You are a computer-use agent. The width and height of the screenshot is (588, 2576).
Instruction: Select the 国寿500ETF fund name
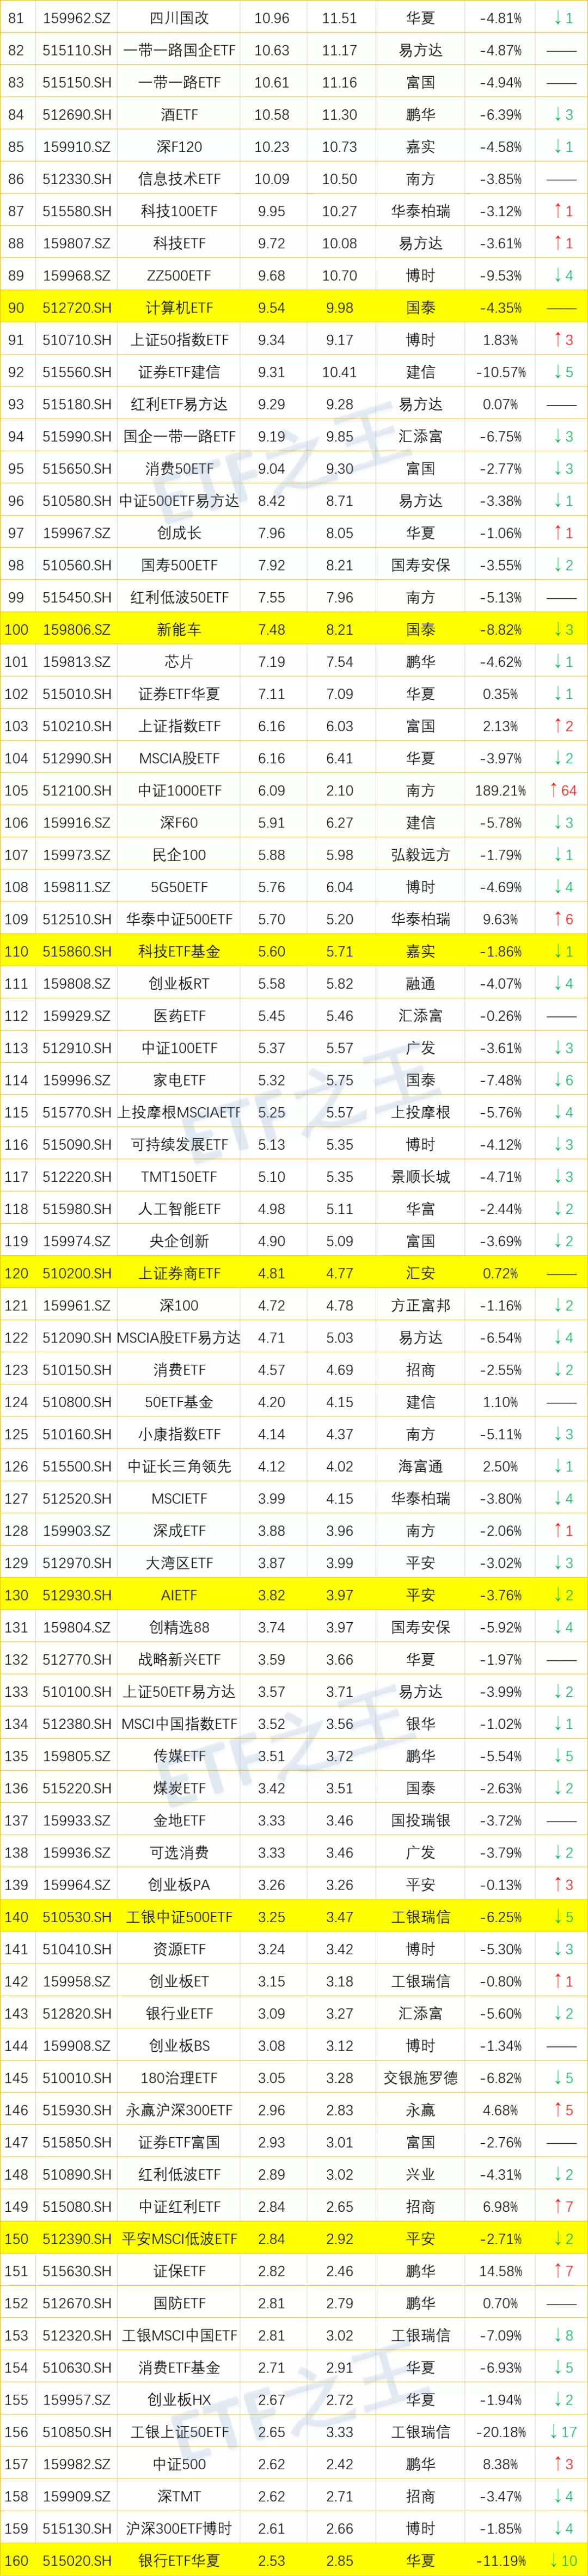[179, 565]
